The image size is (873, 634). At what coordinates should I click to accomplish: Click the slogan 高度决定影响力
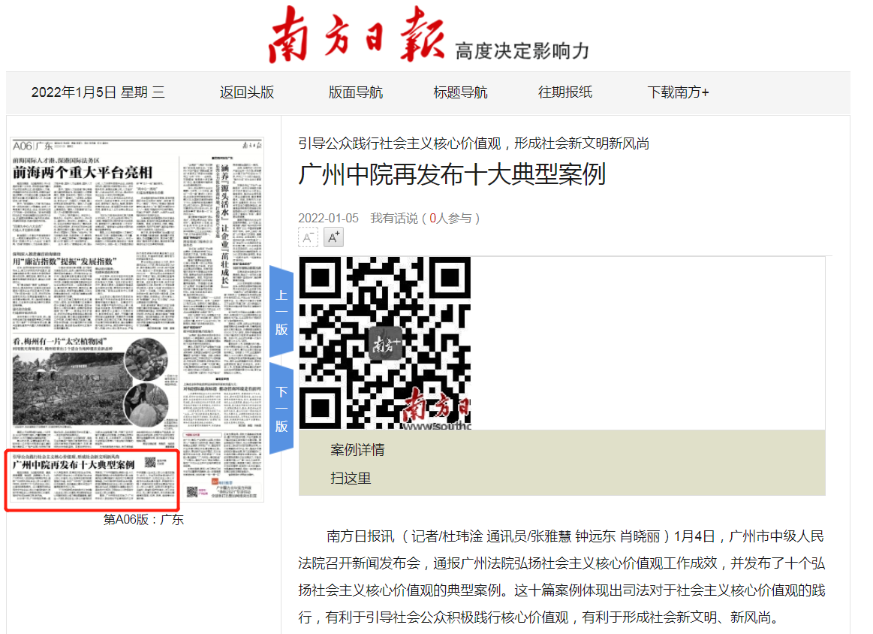coord(522,51)
